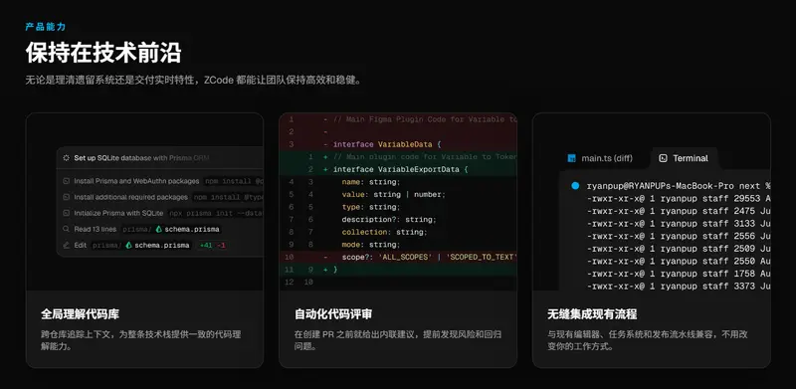The image size is (796, 389).
Task: Click the TypeScript file icon on main.ts tab
Action: [x=571, y=158]
